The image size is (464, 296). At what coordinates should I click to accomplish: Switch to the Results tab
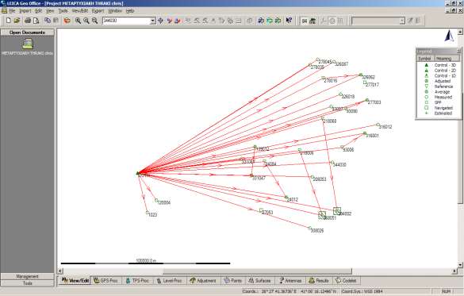coord(319,280)
